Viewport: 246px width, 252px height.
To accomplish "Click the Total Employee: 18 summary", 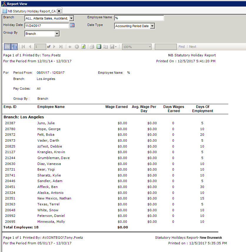I will (x=21, y=227).
